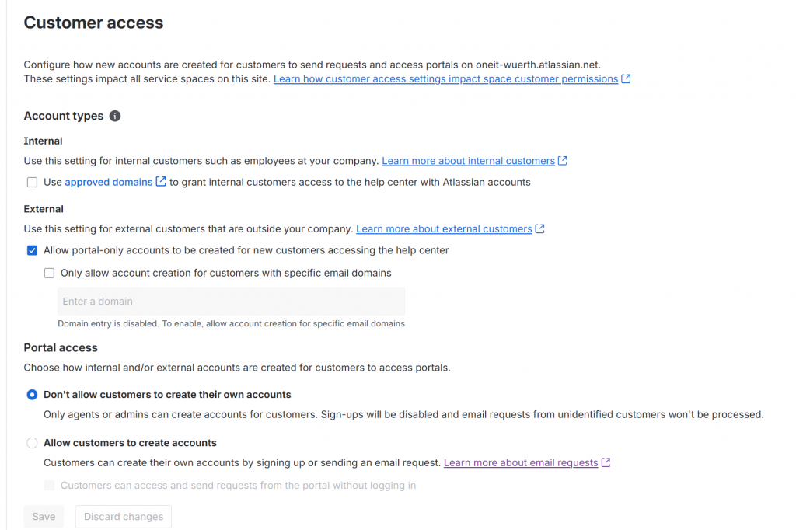Click external-link icon next to approved domains
The height and width of the screenshot is (530, 796).
[x=161, y=182]
